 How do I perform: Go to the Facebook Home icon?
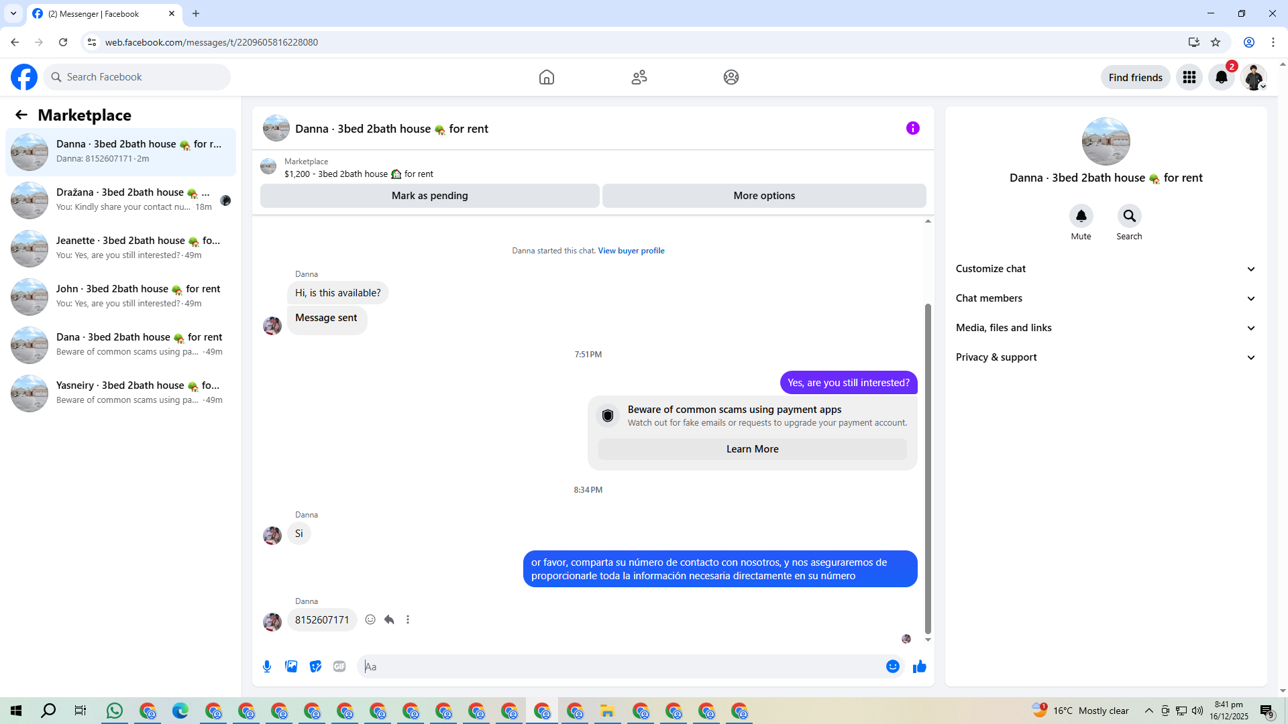[x=547, y=77]
